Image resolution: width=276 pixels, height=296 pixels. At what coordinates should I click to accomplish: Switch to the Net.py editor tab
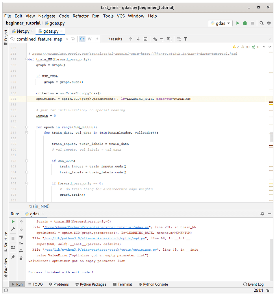[23, 31]
